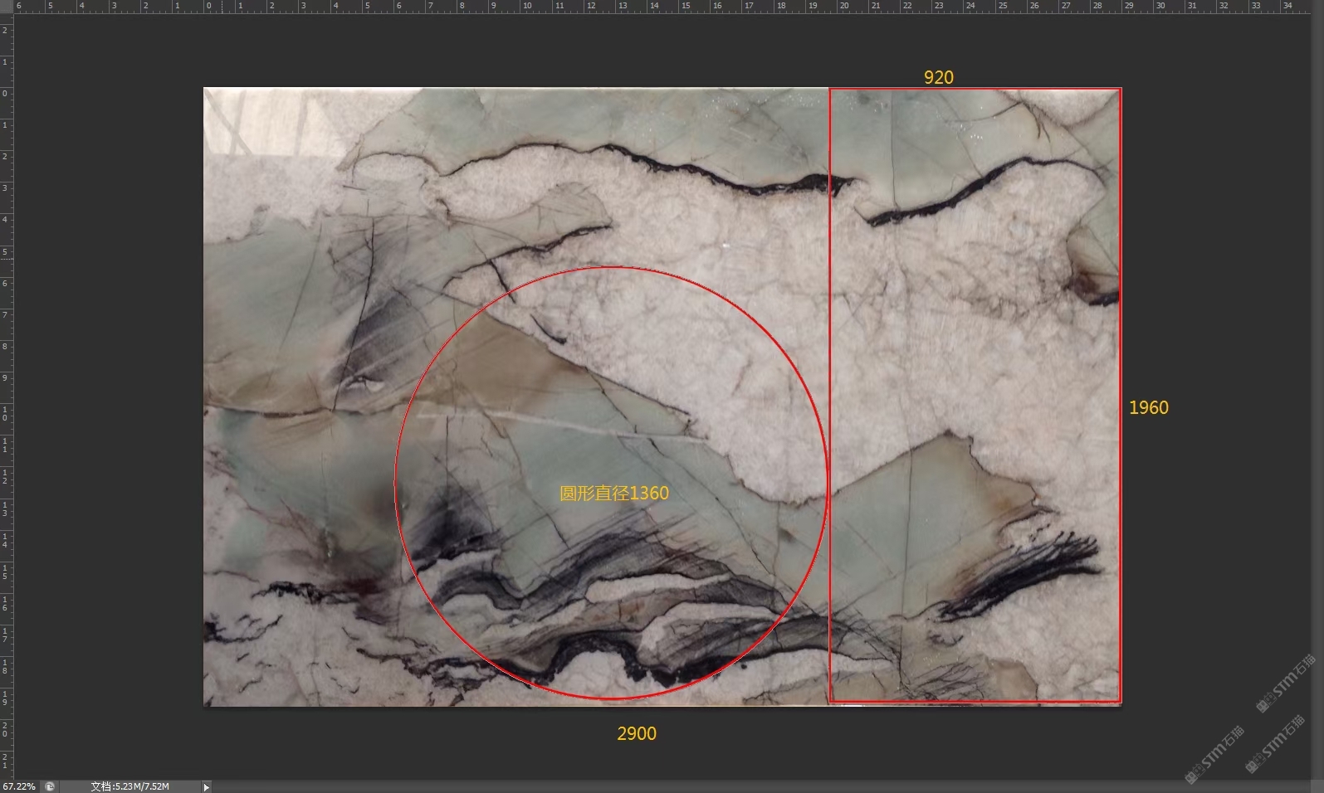
Task: Click the 圆形直径1360 text inside the circle
Action: [613, 493]
